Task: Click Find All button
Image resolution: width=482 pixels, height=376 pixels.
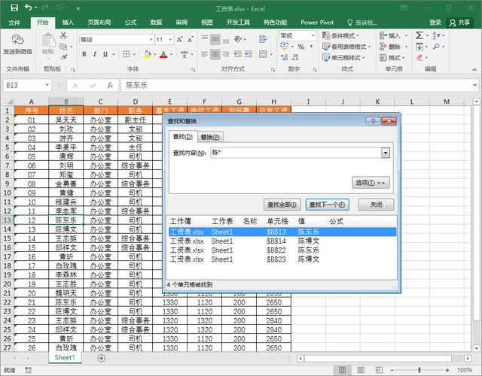Action: click(x=282, y=205)
